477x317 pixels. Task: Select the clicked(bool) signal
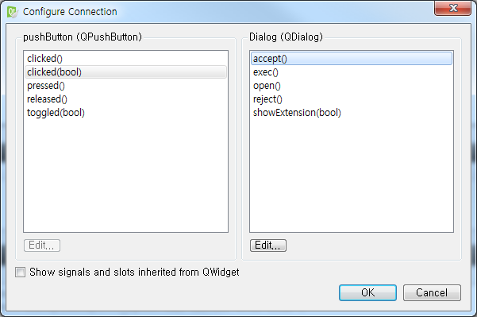125,72
